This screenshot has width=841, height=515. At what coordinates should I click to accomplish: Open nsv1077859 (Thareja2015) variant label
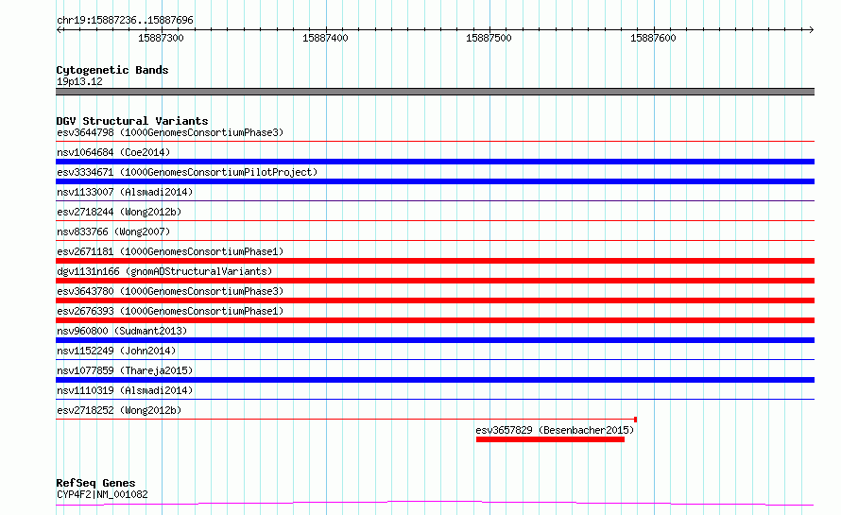(125, 370)
